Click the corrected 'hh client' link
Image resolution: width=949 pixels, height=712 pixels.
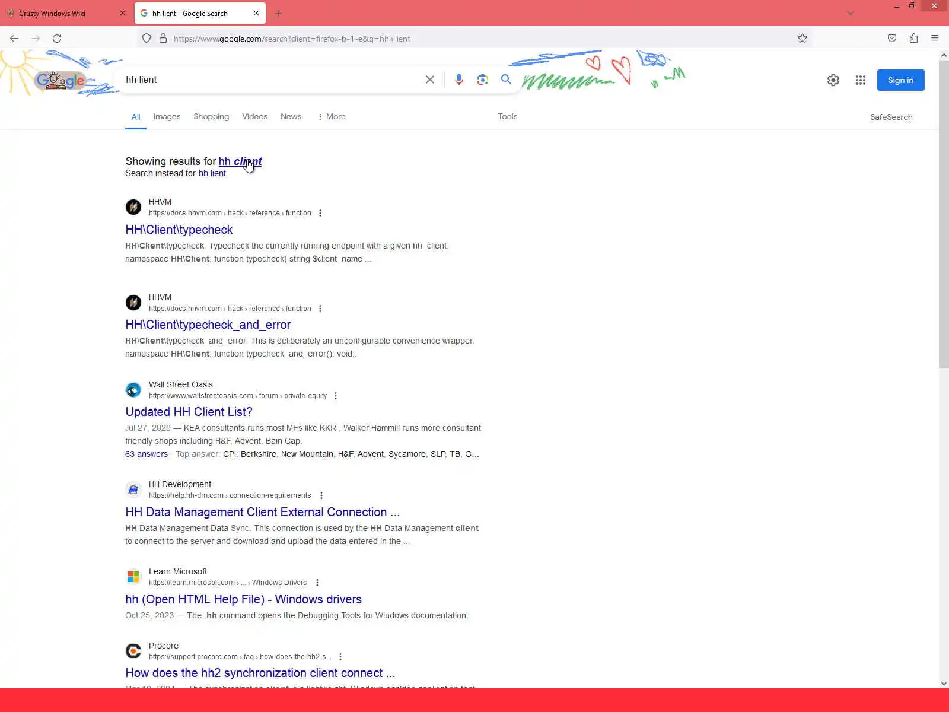(x=240, y=161)
